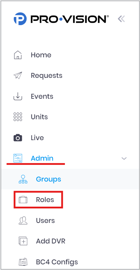
Task: Collapse the Admin menu chevron
Action: coord(124,159)
